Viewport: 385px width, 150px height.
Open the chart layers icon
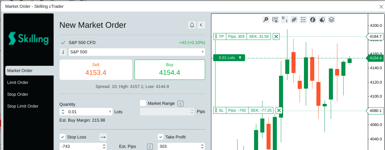click(331, 20)
